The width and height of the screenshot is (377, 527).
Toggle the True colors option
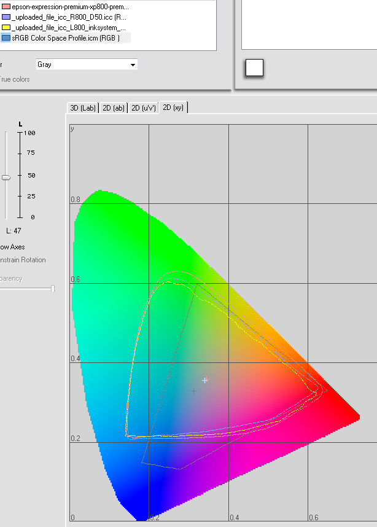click(x=15, y=79)
